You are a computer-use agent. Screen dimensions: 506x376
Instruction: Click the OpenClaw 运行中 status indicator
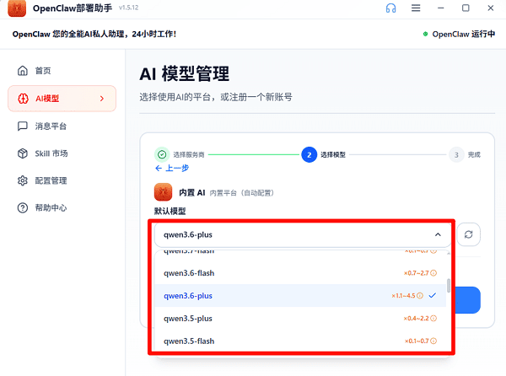[x=459, y=35]
